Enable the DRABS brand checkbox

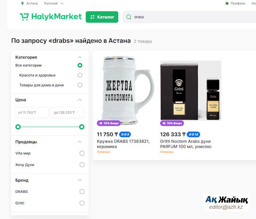tap(82, 192)
